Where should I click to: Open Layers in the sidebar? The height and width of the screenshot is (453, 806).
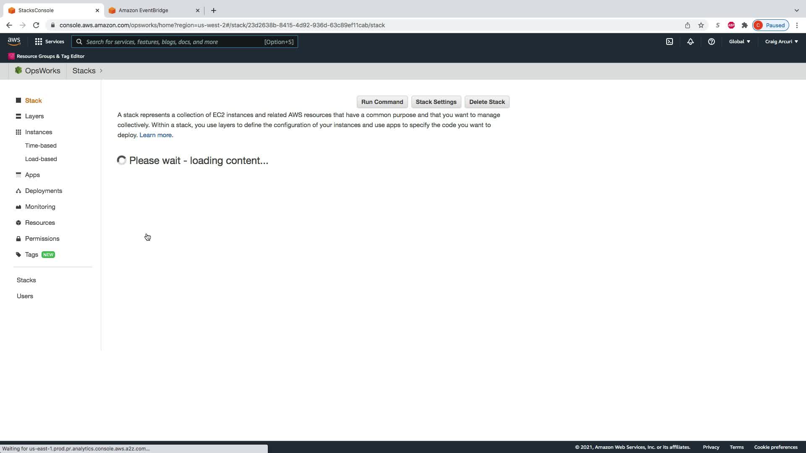(34, 116)
